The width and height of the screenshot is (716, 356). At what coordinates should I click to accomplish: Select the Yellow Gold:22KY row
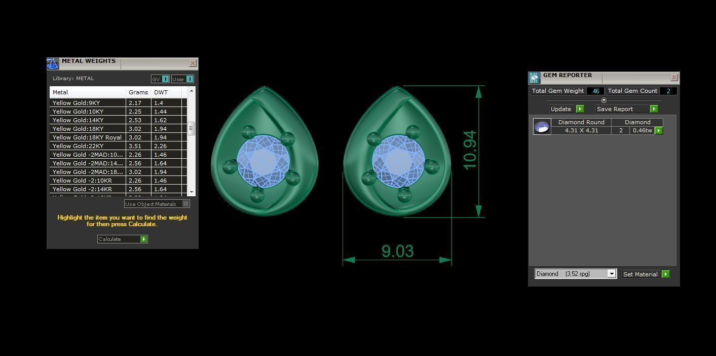[118, 146]
